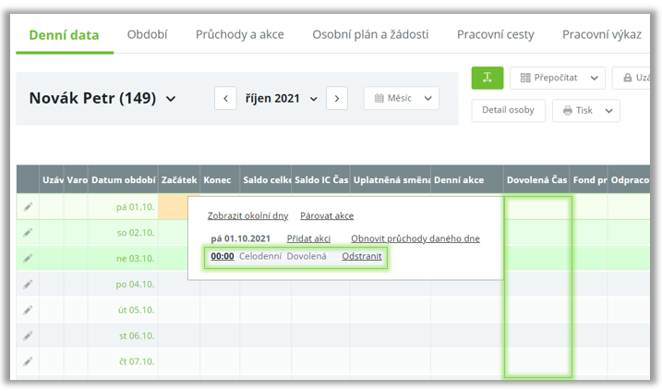
Task: Click pencil edit icon for čt 07.10.
Action: 28,361
